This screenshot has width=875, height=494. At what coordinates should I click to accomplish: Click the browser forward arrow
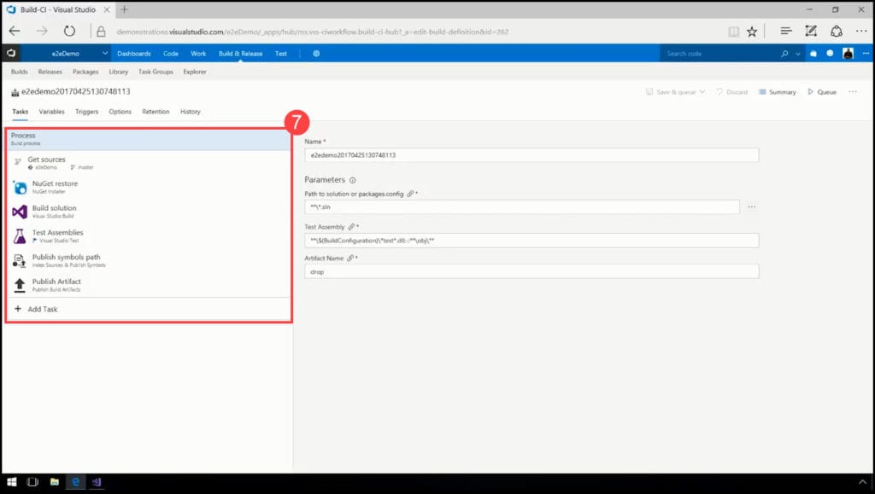click(42, 32)
